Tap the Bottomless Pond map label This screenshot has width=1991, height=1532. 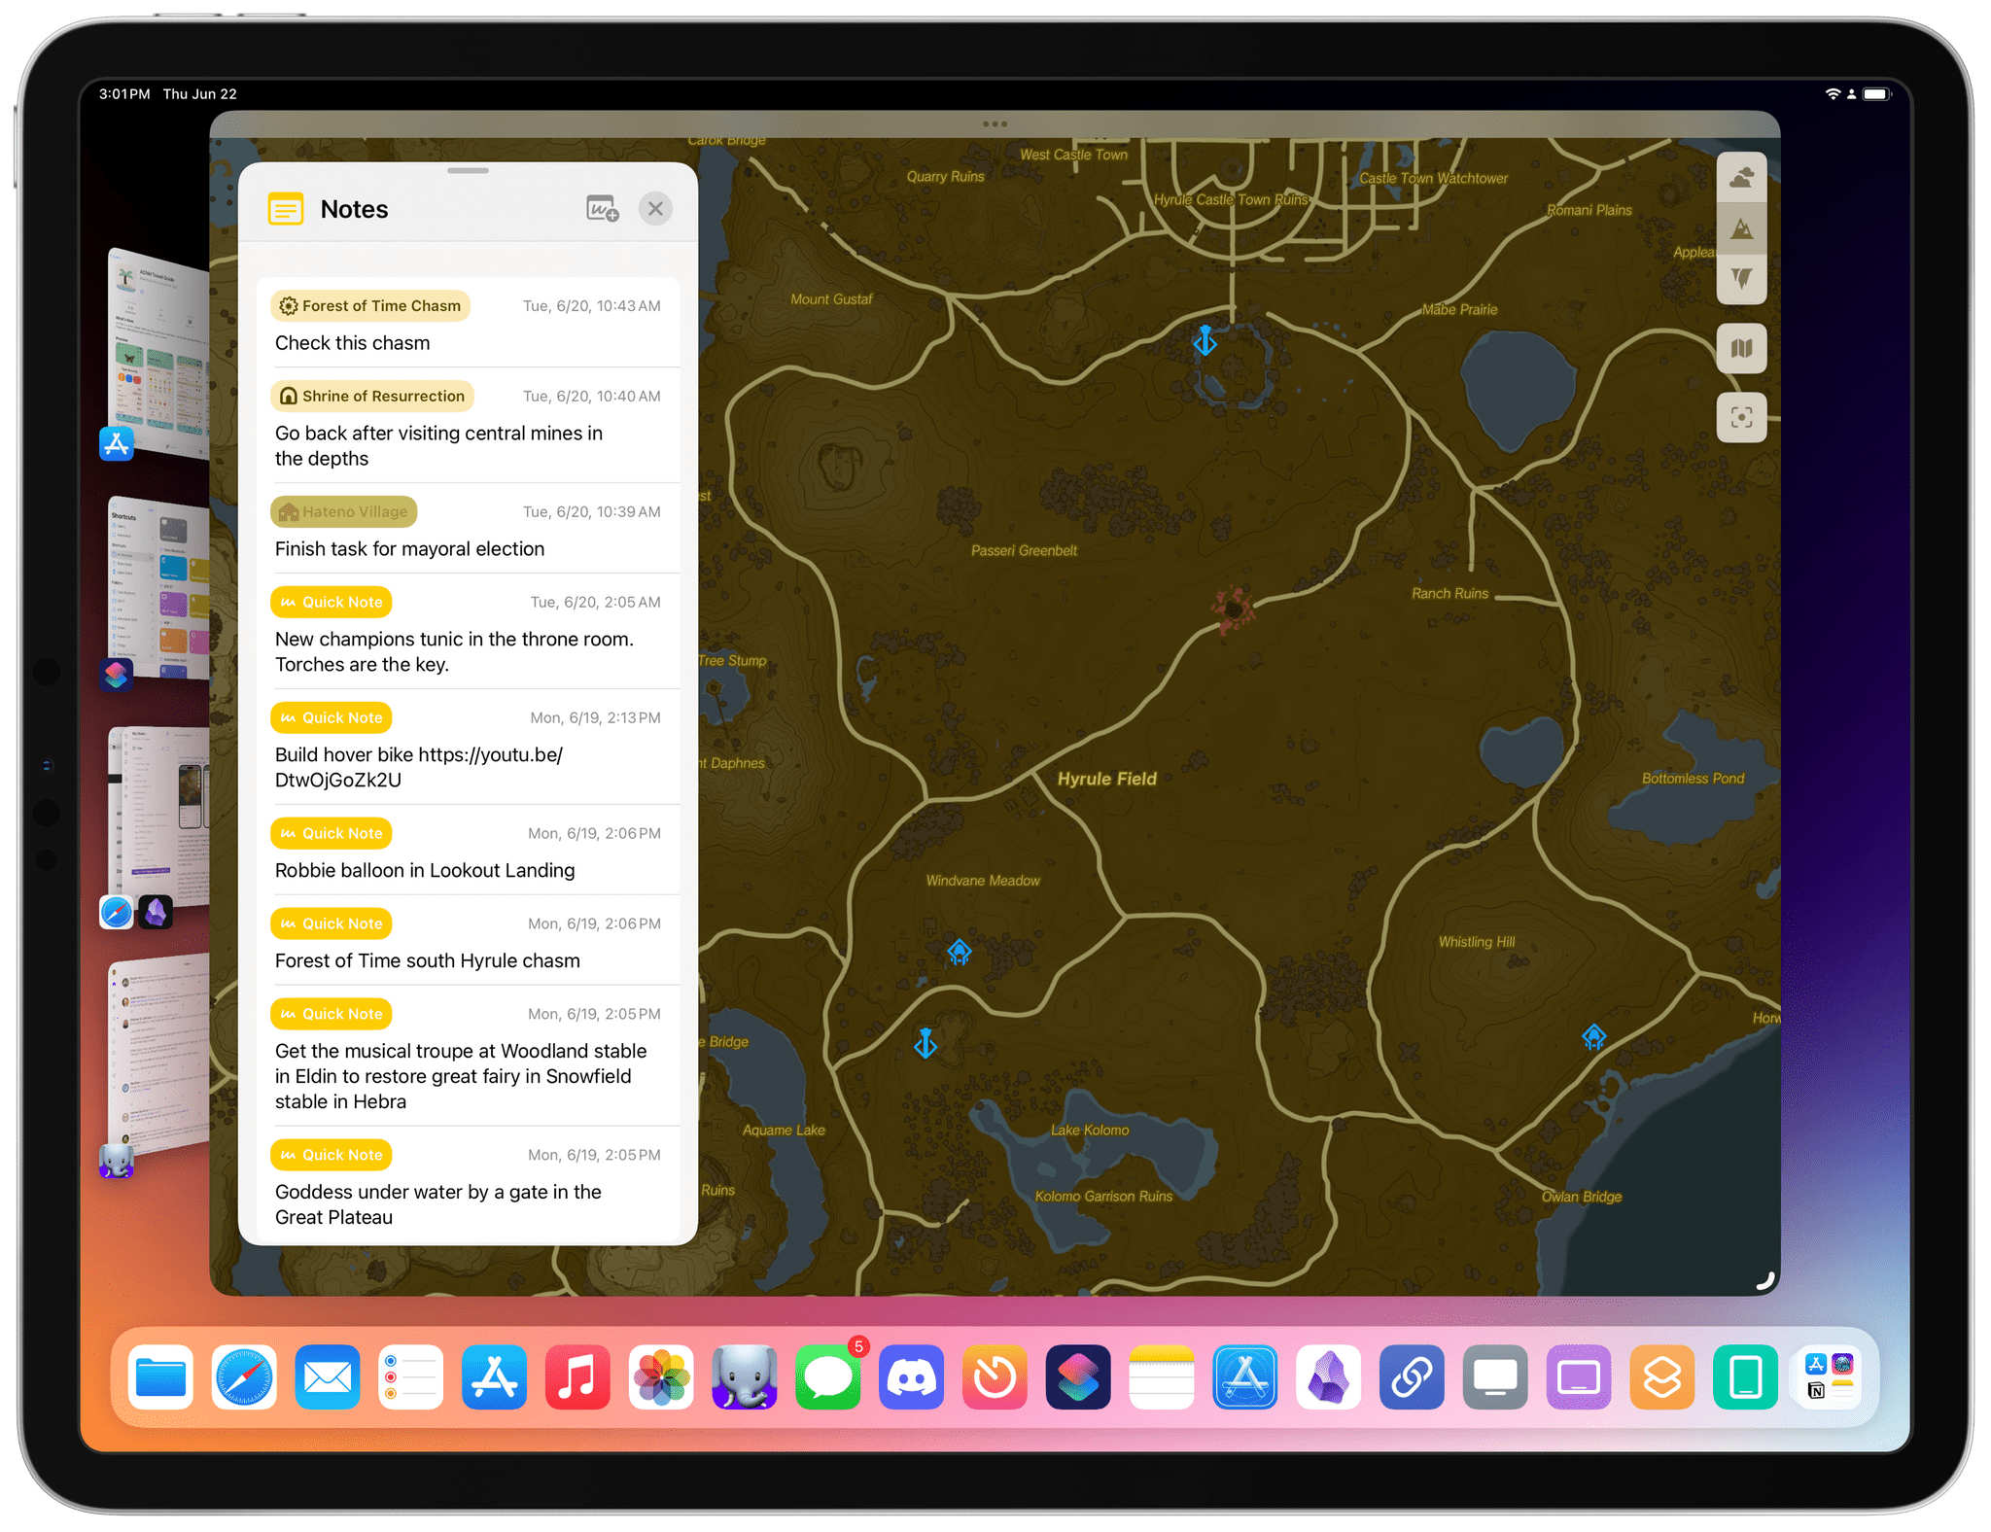(1693, 779)
